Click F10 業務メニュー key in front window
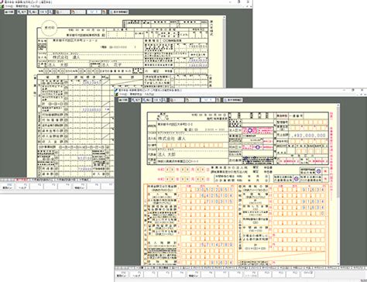Screen dimensions: 367x282 [x=122, y=274]
